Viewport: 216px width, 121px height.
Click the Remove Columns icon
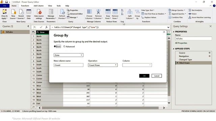point(98,12)
